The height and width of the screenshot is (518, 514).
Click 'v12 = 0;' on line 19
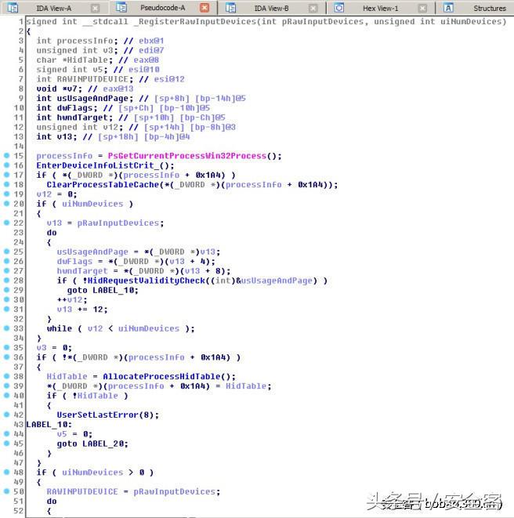tap(56, 194)
